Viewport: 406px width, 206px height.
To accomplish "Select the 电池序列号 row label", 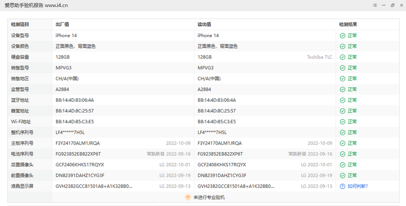I will coord(22,154).
